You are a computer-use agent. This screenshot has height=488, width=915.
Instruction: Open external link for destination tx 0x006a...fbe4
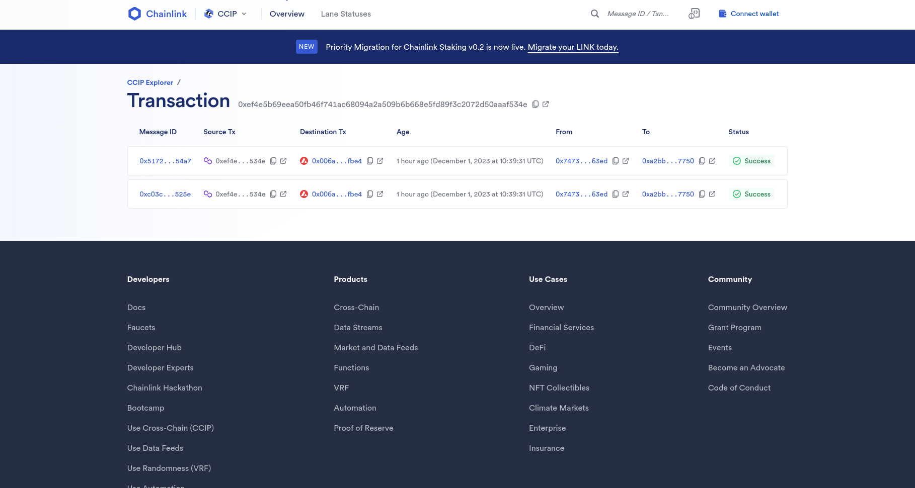[x=380, y=161]
